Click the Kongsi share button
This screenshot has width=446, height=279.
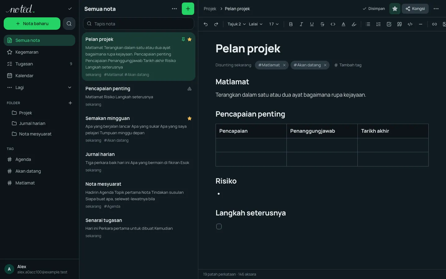(x=415, y=9)
